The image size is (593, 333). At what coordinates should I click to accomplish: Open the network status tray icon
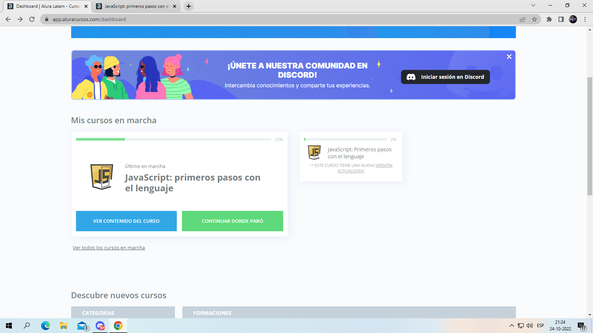pos(521,326)
